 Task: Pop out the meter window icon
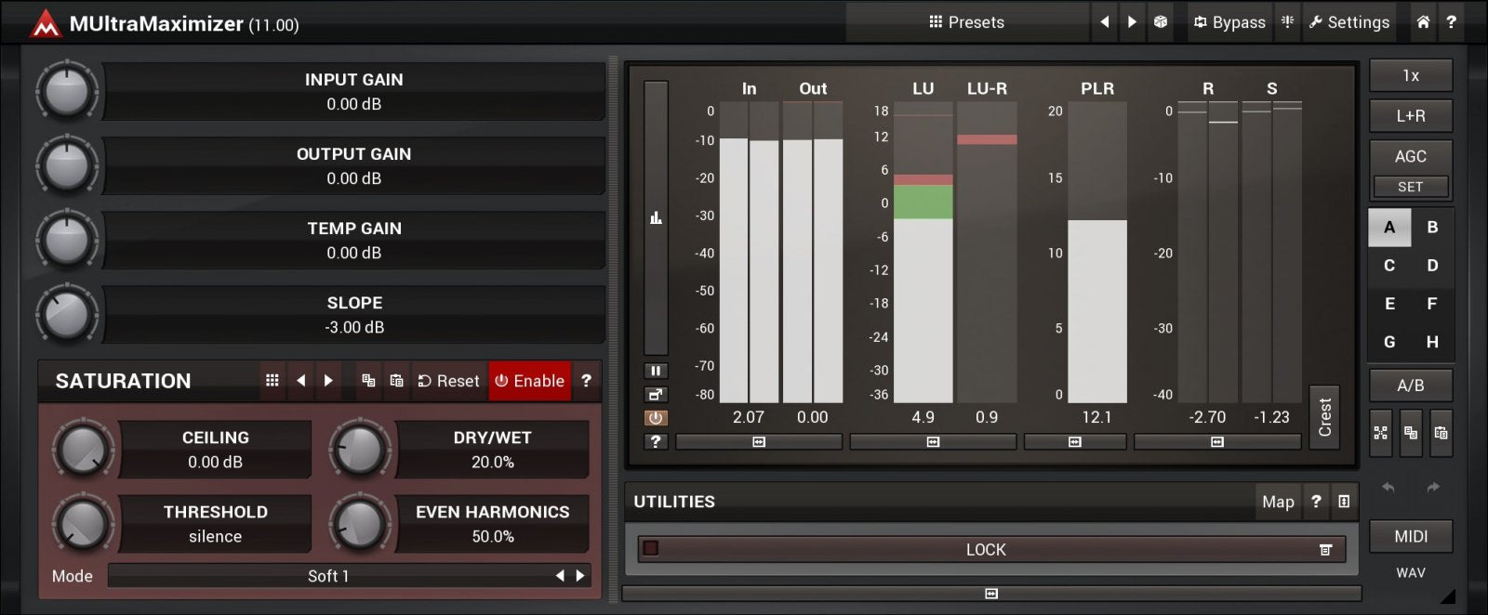656,395
